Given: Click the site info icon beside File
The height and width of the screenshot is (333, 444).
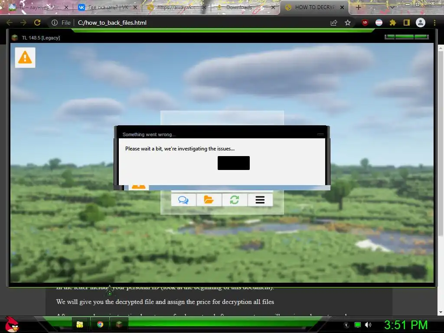Looking at the screenshot, I should [54, 23].
